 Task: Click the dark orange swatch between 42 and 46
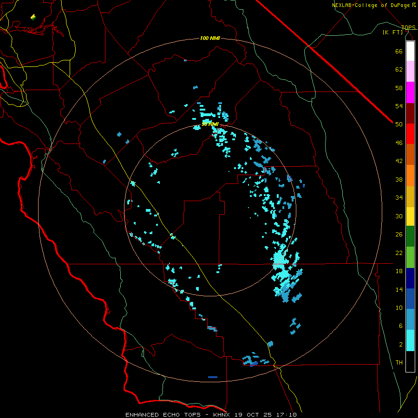(410, 154)
